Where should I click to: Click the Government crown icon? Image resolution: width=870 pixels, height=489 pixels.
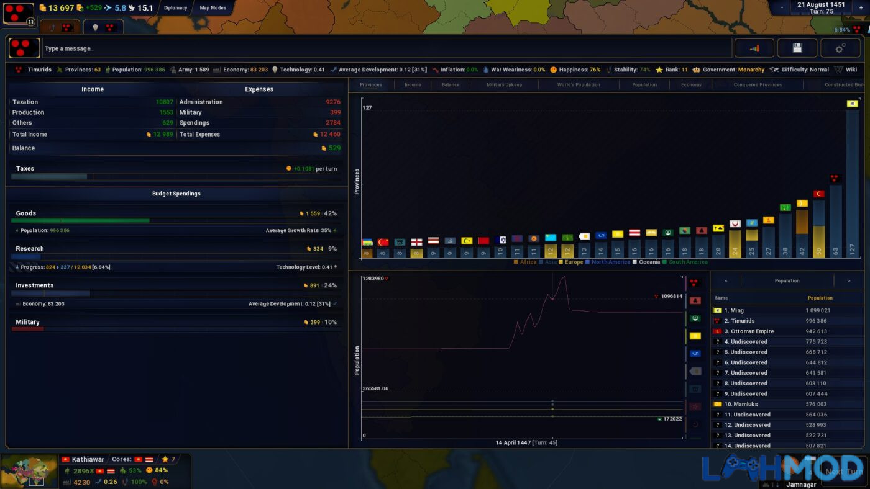click(697, 70)
